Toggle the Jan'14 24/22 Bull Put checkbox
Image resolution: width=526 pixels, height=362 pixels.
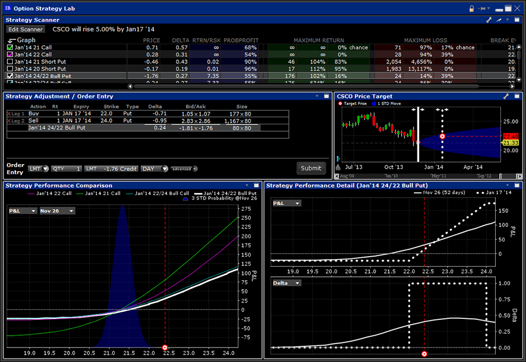(x=10, y=76)
